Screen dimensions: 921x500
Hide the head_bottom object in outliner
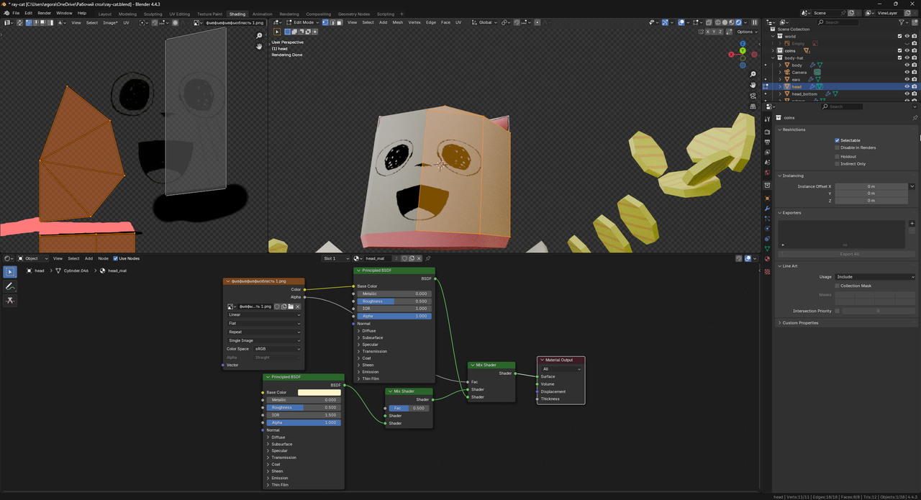tap(907, 94)
